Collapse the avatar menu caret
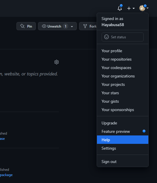The image size is (157, 183). (147, 8)
